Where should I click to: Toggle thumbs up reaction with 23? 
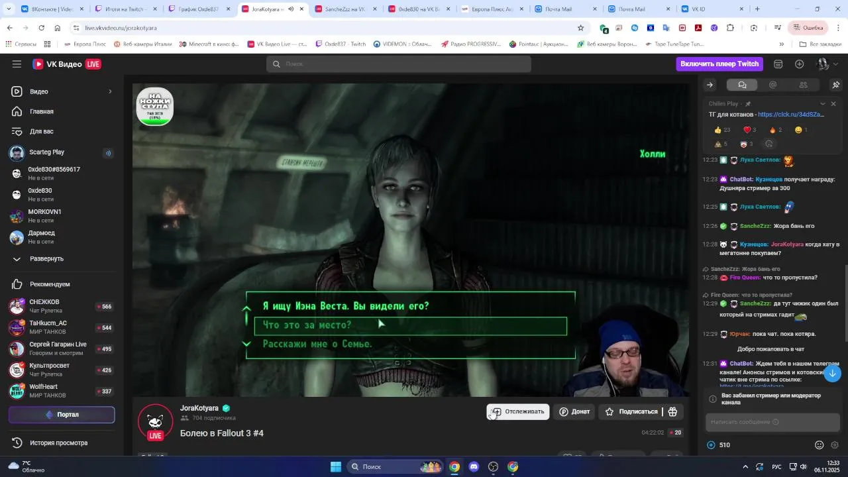coord(722,130)
